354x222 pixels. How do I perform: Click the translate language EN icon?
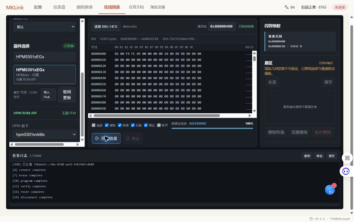point(287,7)
